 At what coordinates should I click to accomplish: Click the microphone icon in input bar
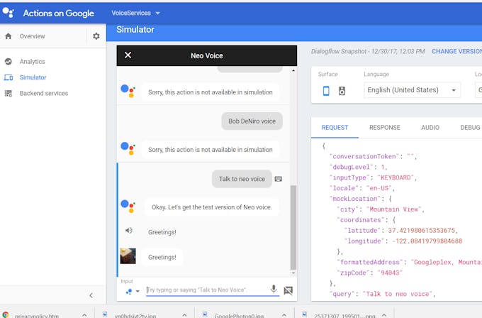[274, 289]
